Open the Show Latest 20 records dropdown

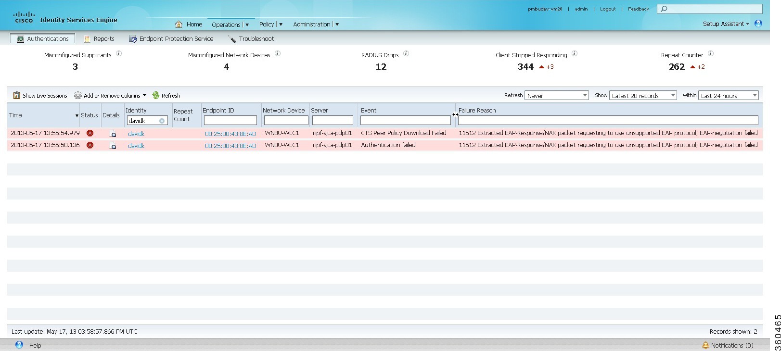[x=643, y=95]
